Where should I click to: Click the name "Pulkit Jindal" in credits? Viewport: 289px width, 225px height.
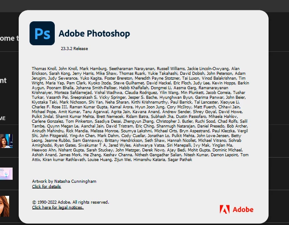[43, 117]
